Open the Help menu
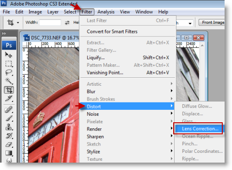This screenshot has height=170, width=232. click(x=163, y=12)
